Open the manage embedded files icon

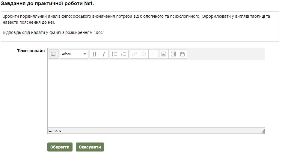(x=183, y=54)
